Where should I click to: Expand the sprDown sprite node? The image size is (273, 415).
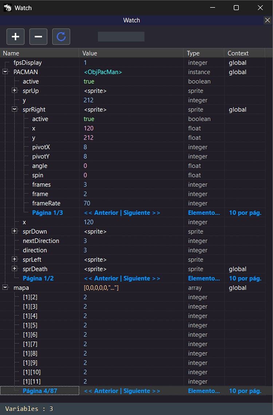[x=15, y=231]
